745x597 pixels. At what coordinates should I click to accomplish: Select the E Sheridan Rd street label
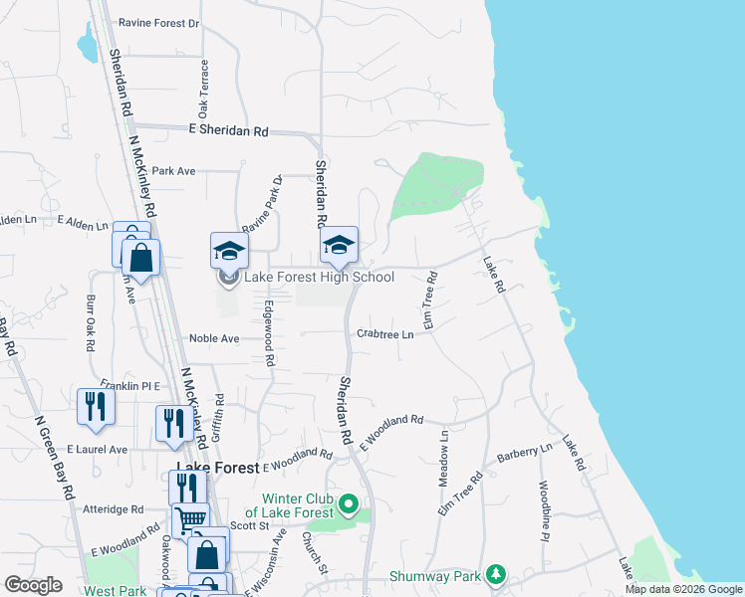click(x=228, y=130)
